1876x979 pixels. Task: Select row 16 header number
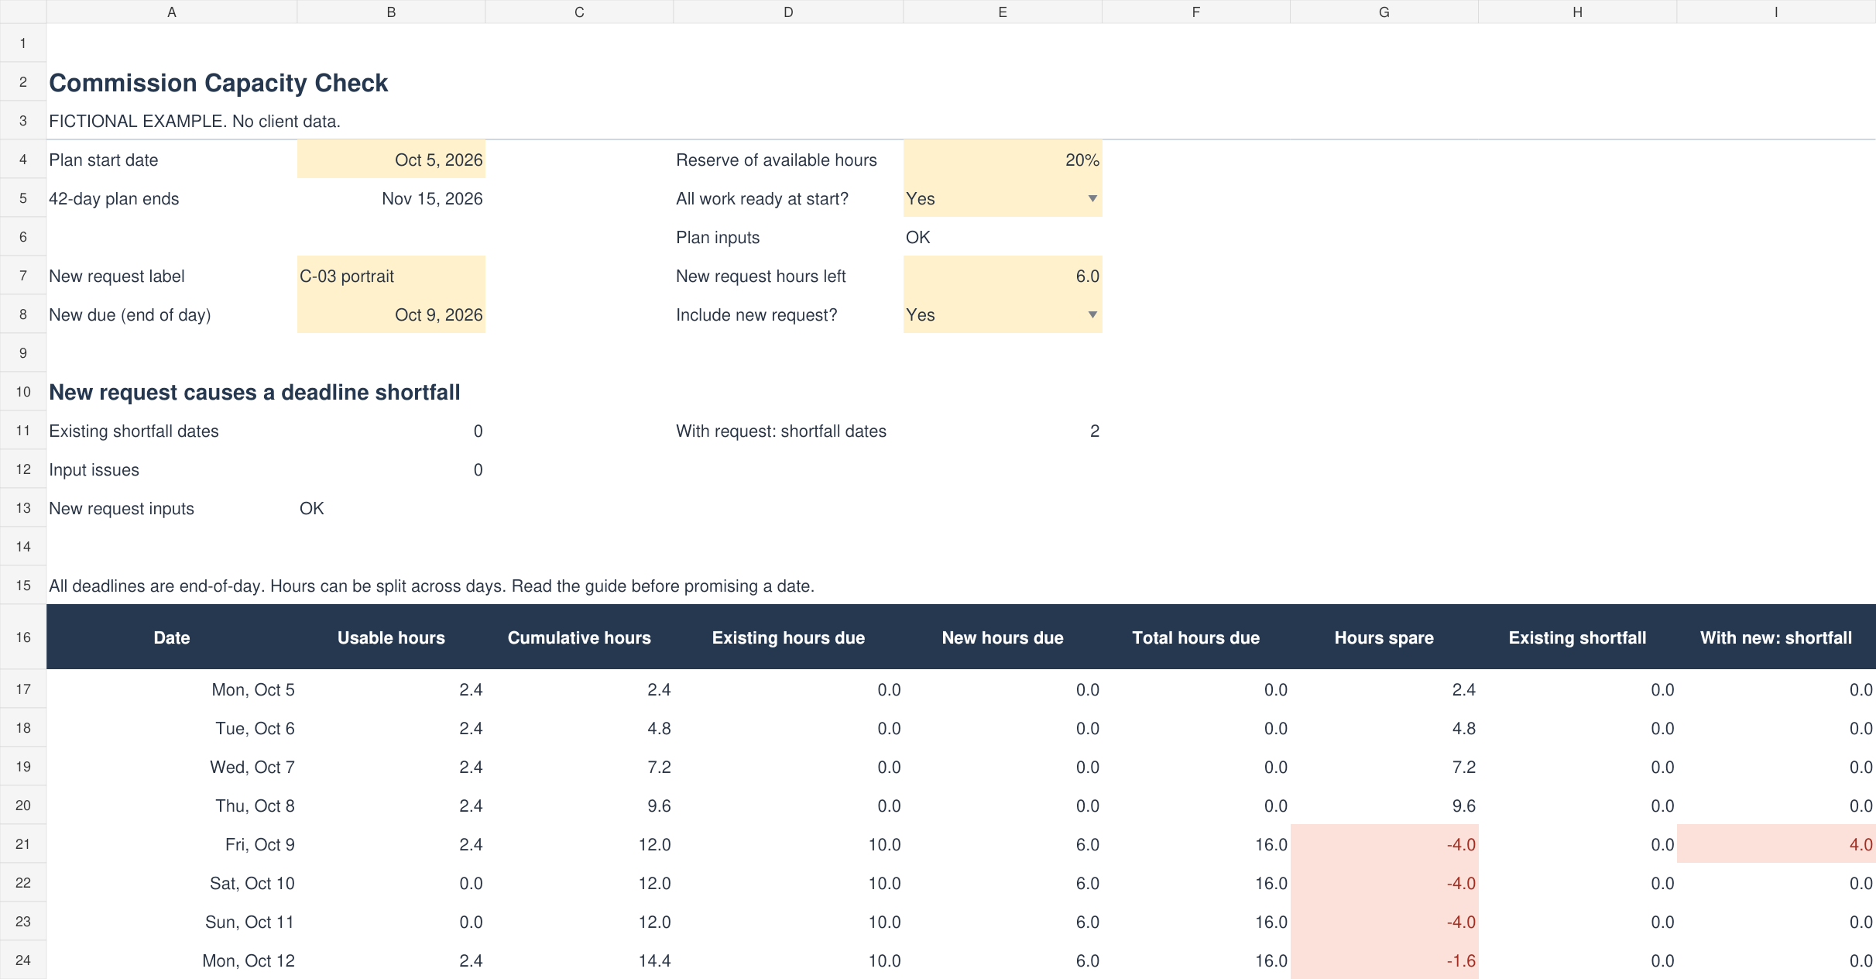click(23, 637)
